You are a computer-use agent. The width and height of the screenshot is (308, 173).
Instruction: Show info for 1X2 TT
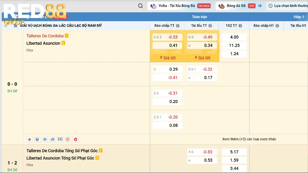[240, 26]
